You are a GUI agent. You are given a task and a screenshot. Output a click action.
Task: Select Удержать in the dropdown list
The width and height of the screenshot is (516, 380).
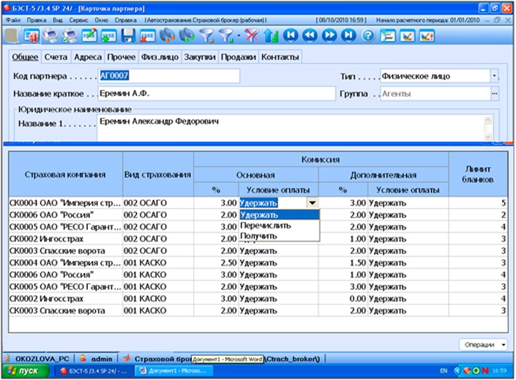(x=280, y=215)
